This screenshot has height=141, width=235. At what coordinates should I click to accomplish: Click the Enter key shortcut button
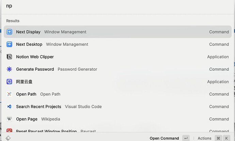coord(186,138)
